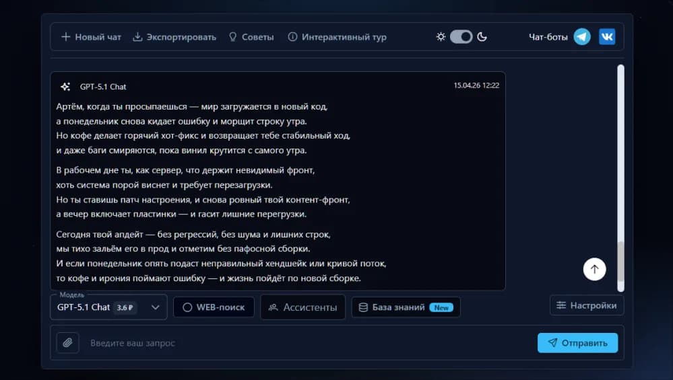The height and width of the screenshot is (380, 673).
Task: Select Экспортировать in the top bar
Action: (174, 37)
